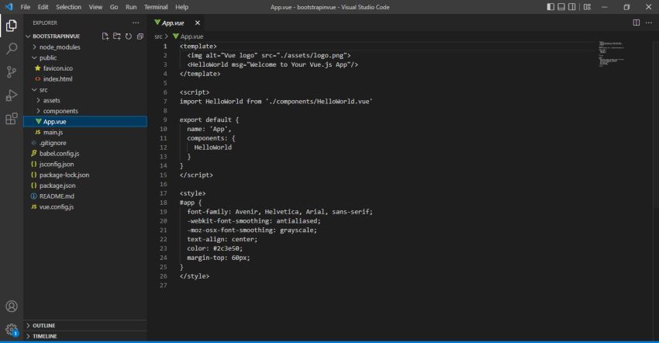
Task: Click line number 18 in the gutter
Action: 164,203
